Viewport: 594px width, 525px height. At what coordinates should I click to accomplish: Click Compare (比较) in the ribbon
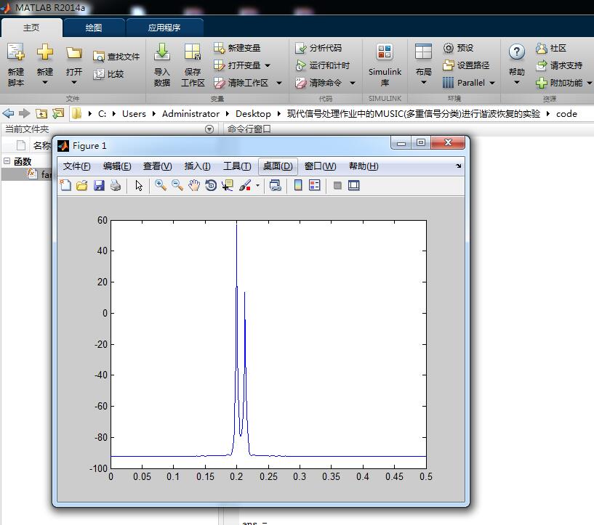click(109, 74)
